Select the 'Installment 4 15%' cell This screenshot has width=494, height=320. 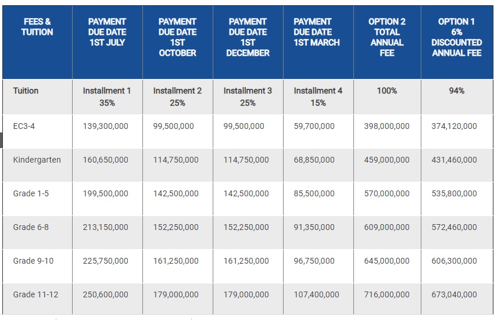pyautogui.click(x=318, y=96)
